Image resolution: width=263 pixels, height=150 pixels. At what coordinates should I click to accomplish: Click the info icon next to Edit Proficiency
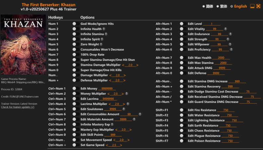(231, 50)
